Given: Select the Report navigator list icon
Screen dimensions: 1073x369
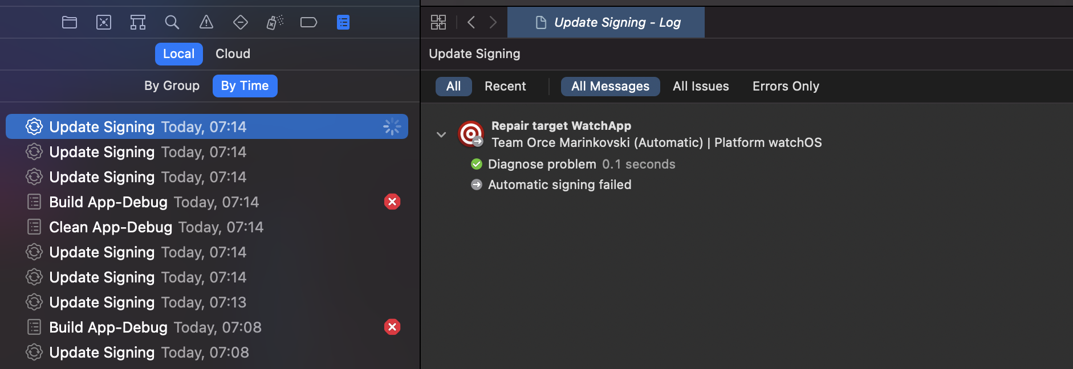Looking at the screenshot, I should point(343,22).
